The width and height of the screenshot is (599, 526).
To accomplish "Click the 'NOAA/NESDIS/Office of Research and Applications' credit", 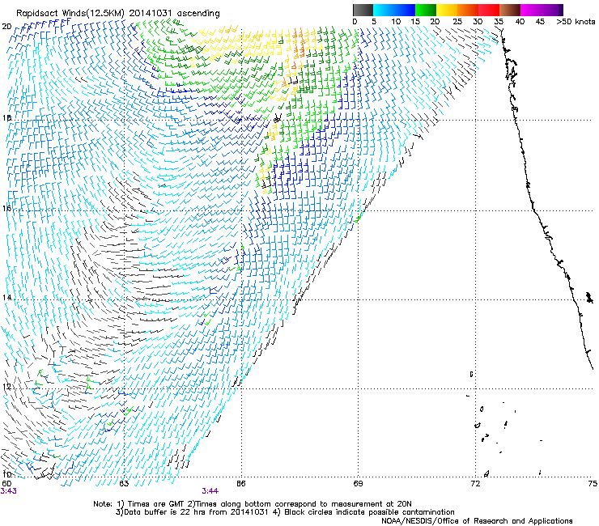I will coord(477,521).
